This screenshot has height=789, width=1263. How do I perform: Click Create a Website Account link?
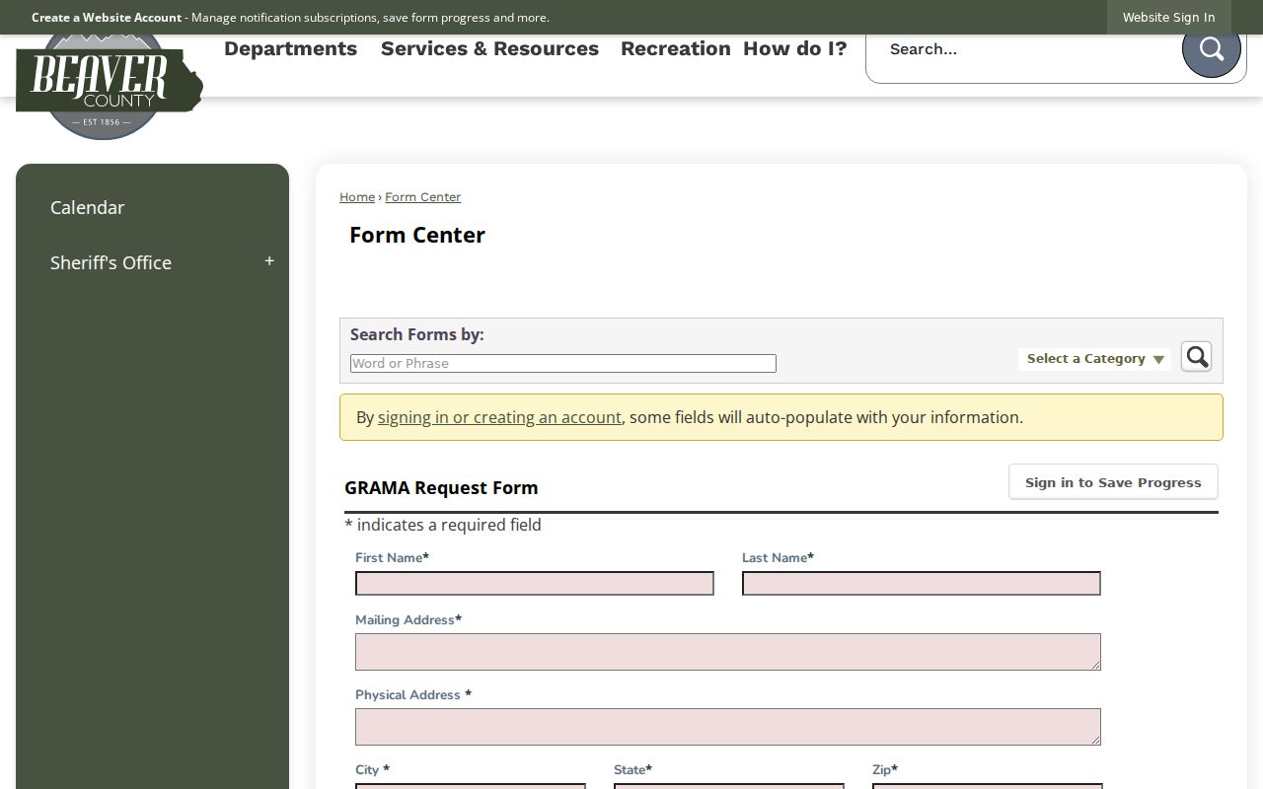[x=107, y=17]
